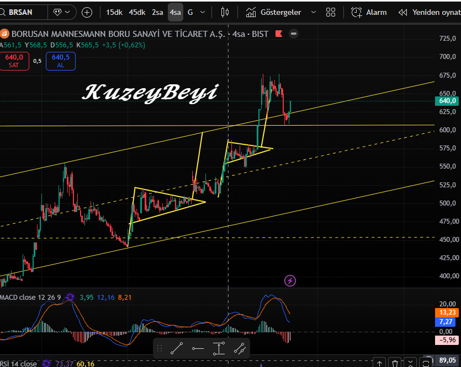Click the MACD histogram value 3,95
461x367 pixels.
click(x=87, y=297)
